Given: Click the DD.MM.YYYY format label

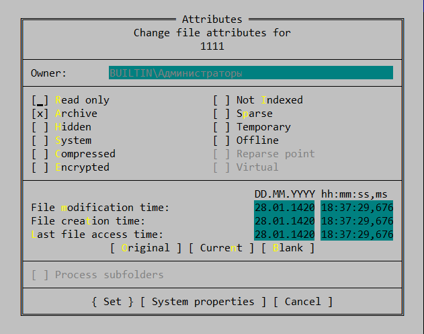Looking at the screenshot, I should click(x=284, y=194).
